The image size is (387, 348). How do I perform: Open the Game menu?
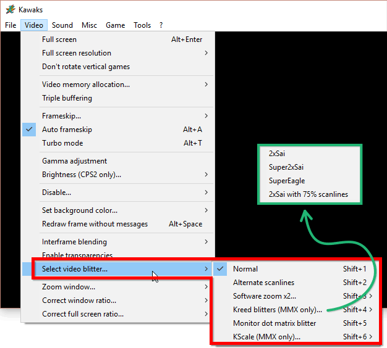point(115,25)
